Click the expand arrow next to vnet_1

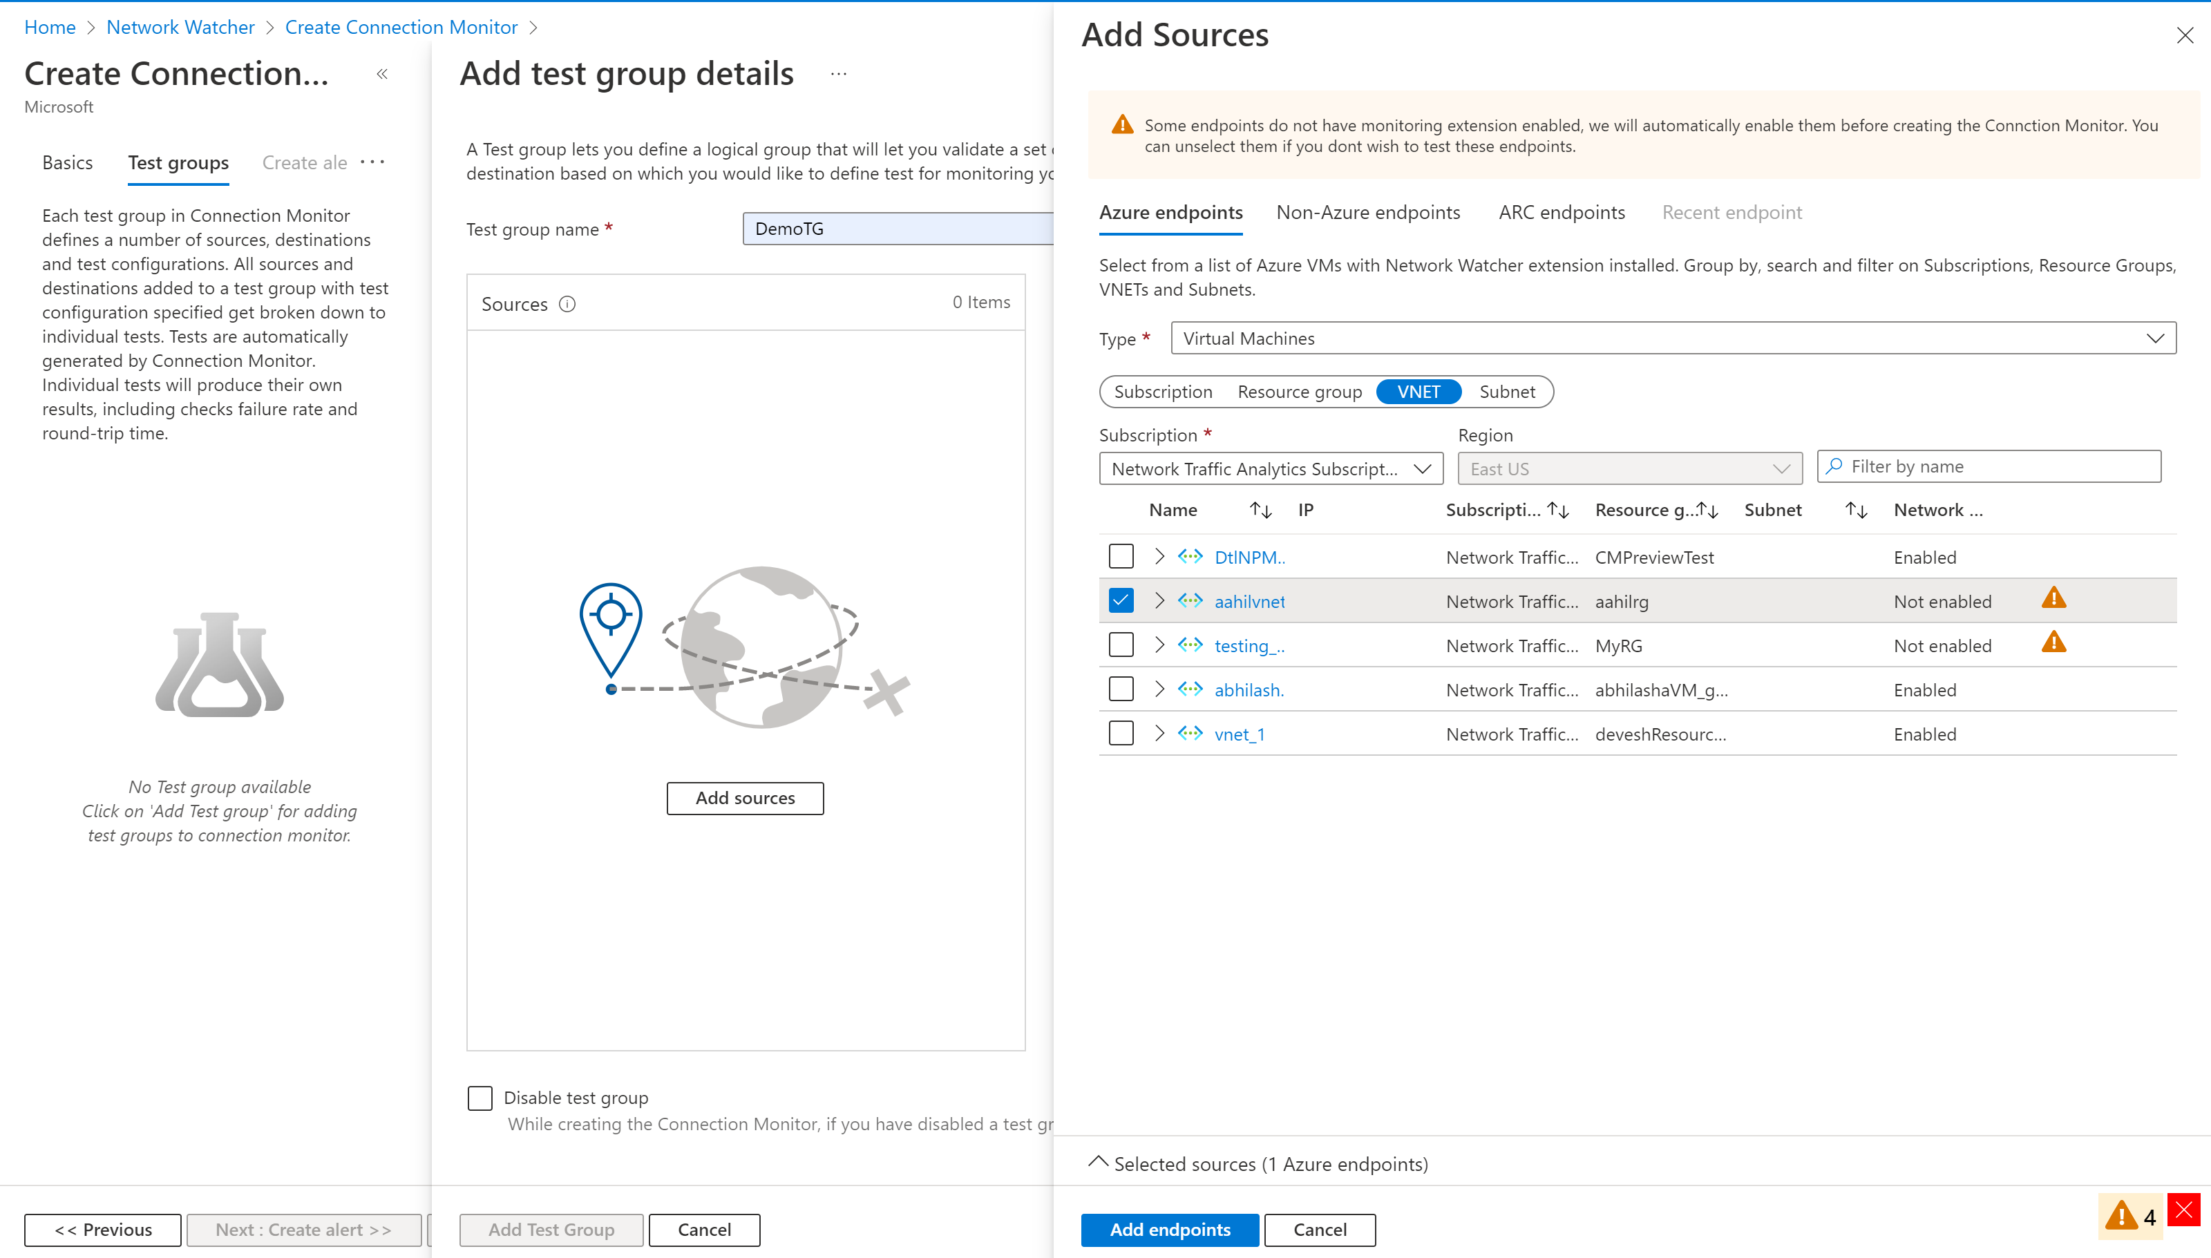tap(1159, 734)
